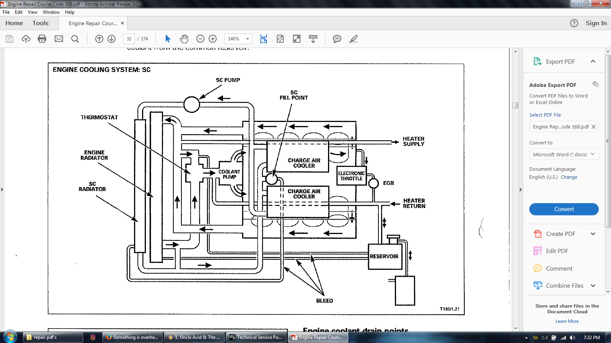Image resolution: width=611 pixels, height=343 pixels.
Task: Select the Hand pan tool
Action: [184, 39]
